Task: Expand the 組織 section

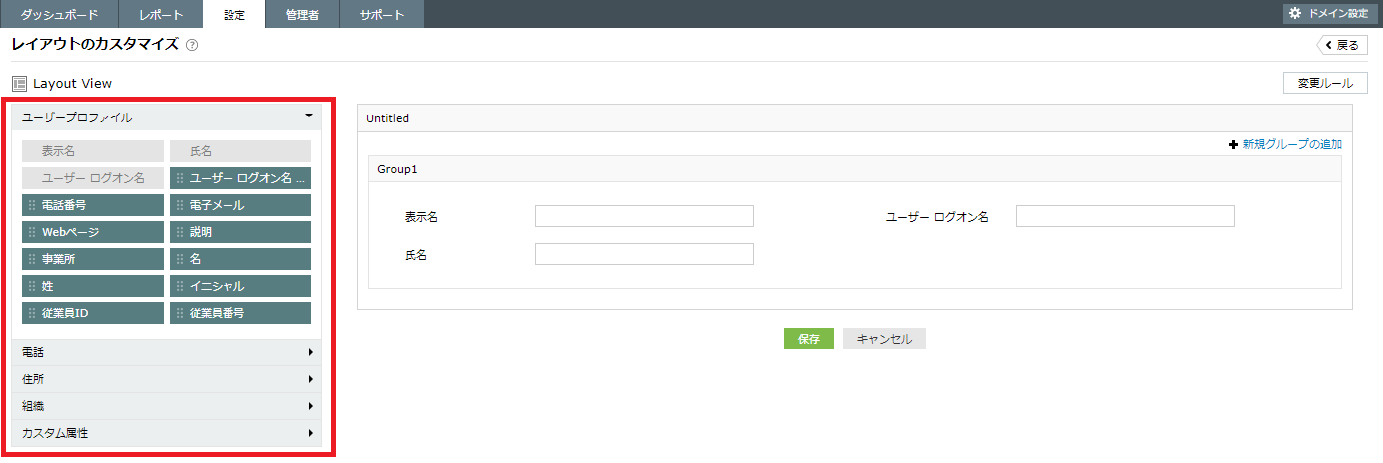Action: pyautogui.click(x=310, y=406)
